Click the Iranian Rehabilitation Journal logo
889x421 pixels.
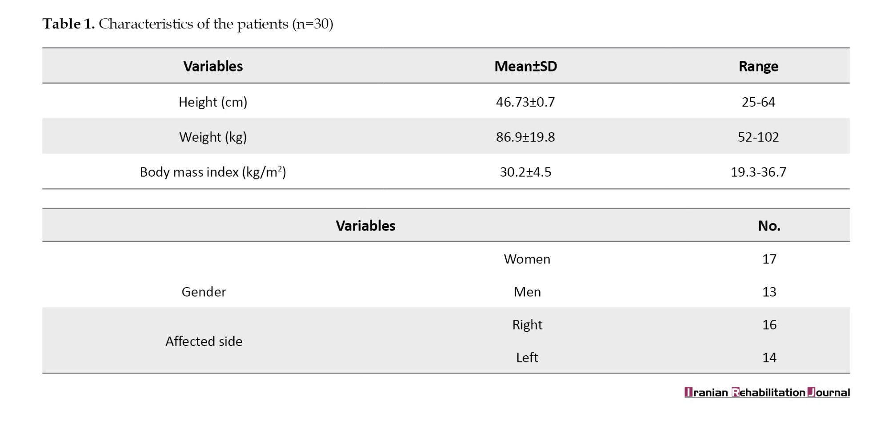tap(767, 393)
